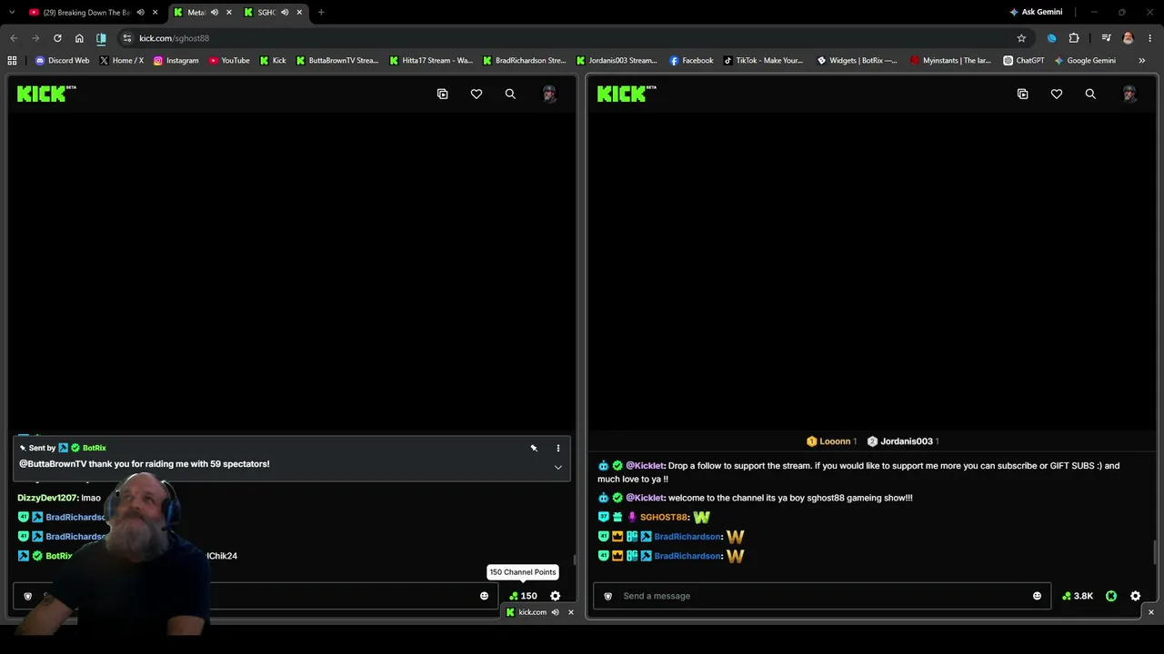Close the kick.com audio popup
The width and height of the screenshot is (1164, 654).
[x=571, y=612]
